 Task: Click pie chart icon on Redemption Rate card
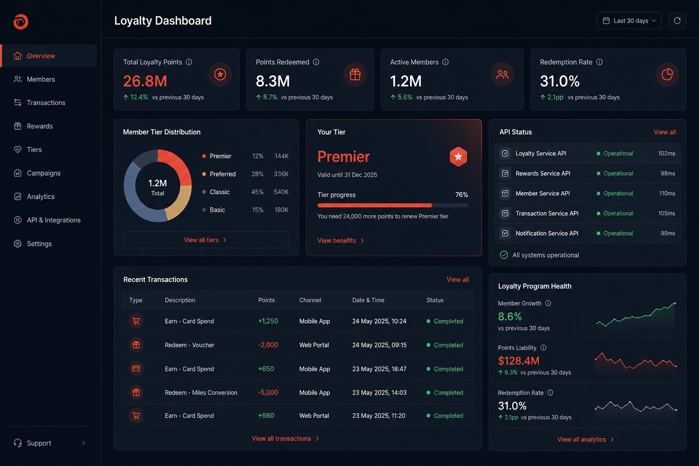point(667,75)
